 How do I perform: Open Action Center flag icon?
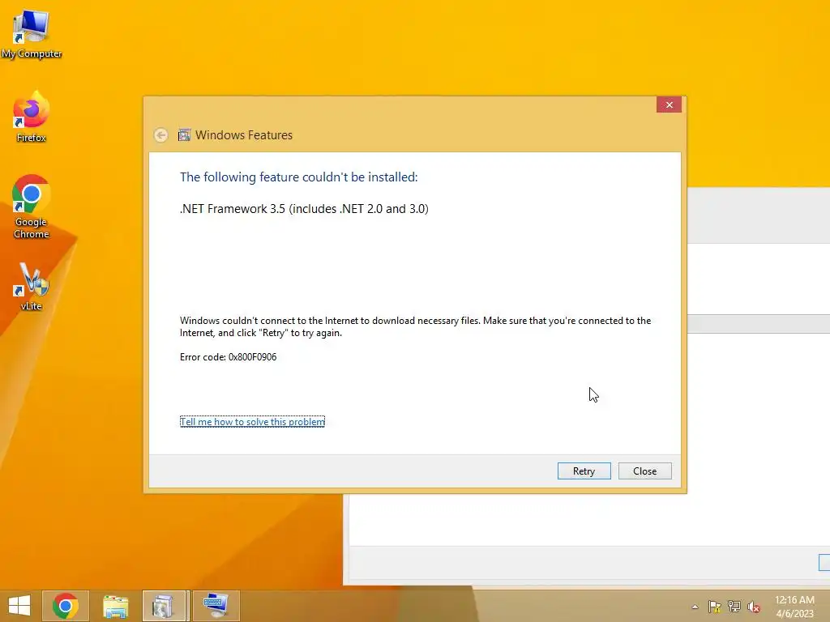[715, 607]
